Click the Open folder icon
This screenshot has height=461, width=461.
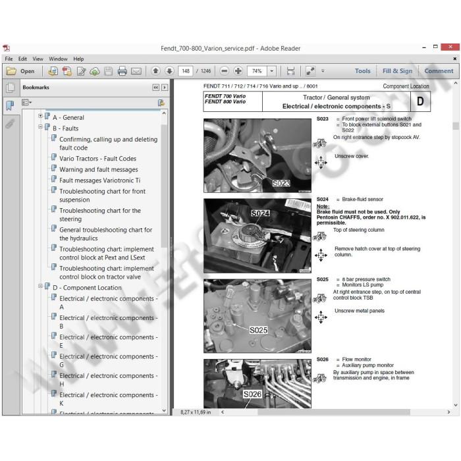click(11, 71)
